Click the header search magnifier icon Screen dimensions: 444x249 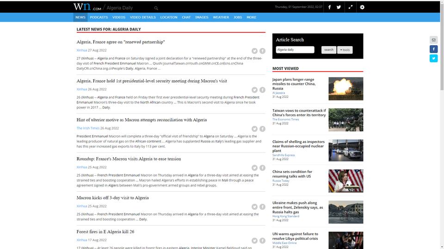(156, 8)
